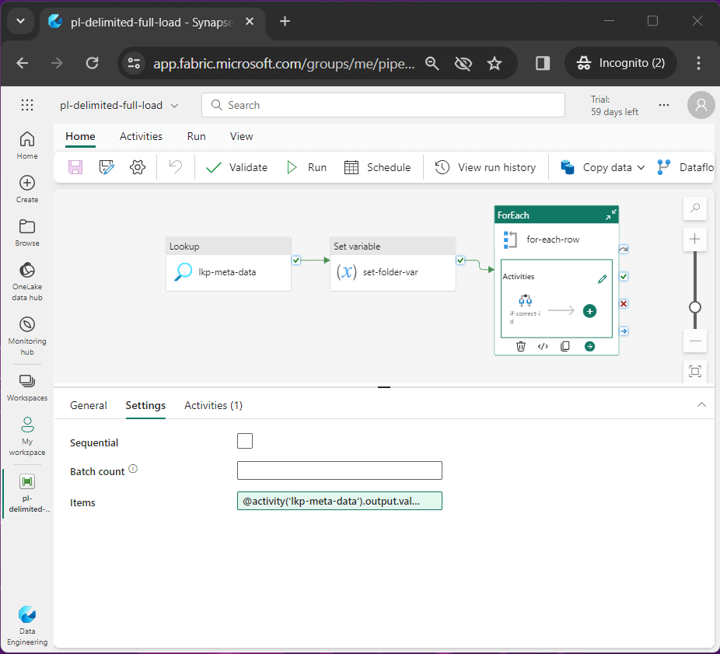
Task: Click ForEach on-success green check connector
Action: coord(624,276)
